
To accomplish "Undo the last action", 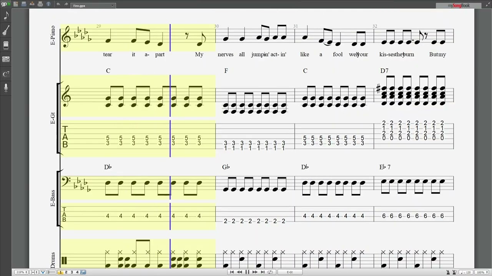I will click(58, 4).
